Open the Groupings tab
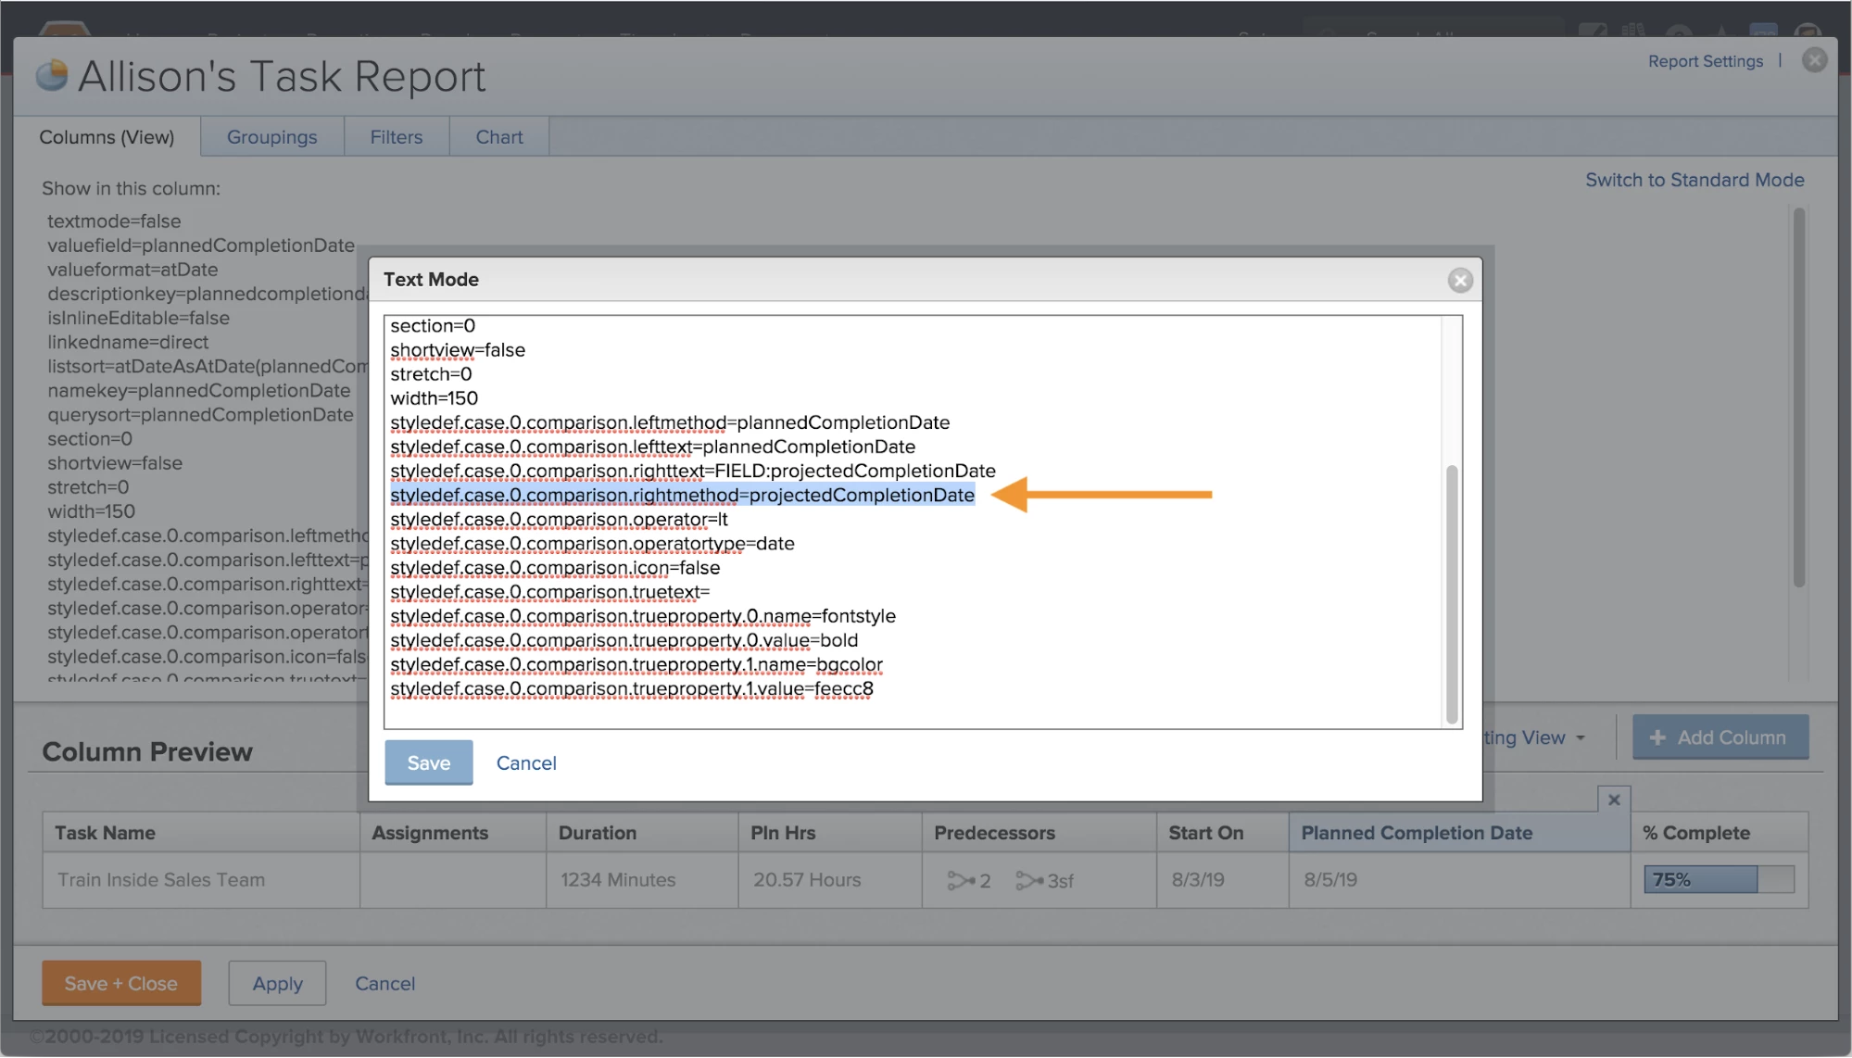 [271, 137]
